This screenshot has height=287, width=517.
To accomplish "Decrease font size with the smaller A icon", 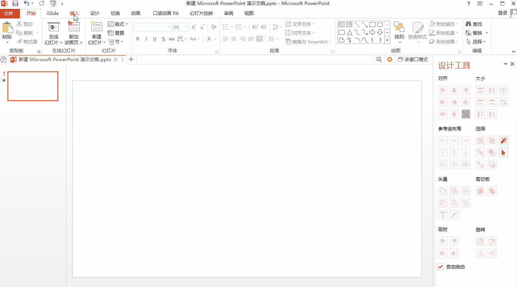I will tap(202, 27).
